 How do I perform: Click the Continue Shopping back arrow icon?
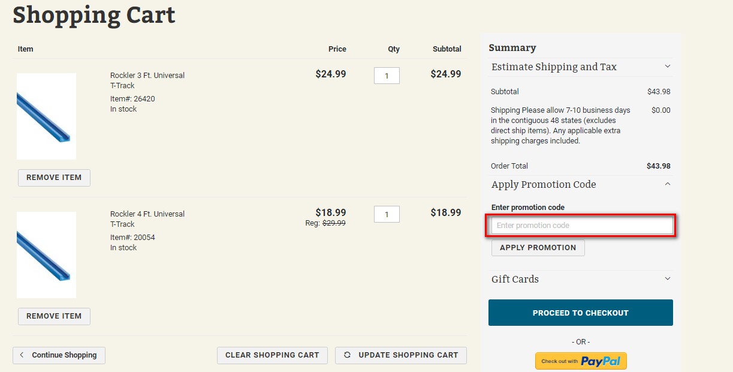[x=22, y=355]
